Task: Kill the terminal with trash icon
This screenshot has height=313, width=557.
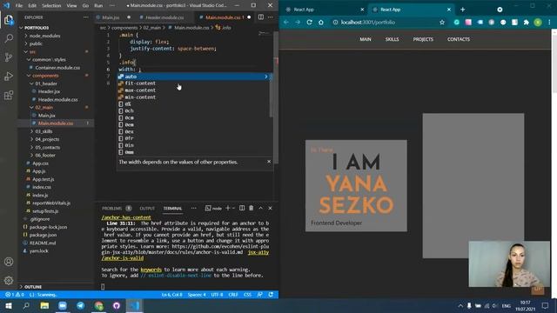Action: (252, 208)
